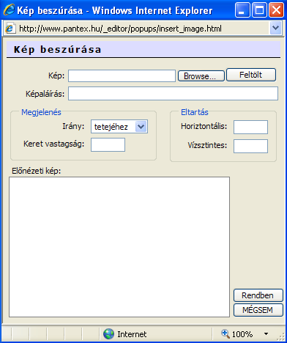Minimize the Internet Explorer window
This screenshot has height=343, width=287.
tap(242, 10)
